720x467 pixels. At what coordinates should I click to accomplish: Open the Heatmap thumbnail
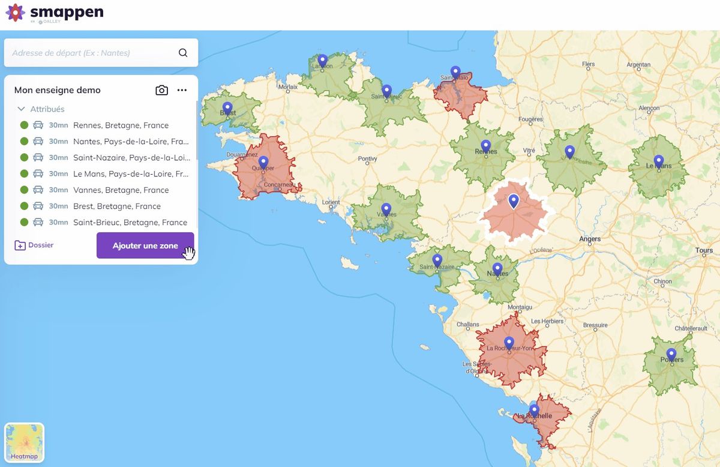point(25,443)
